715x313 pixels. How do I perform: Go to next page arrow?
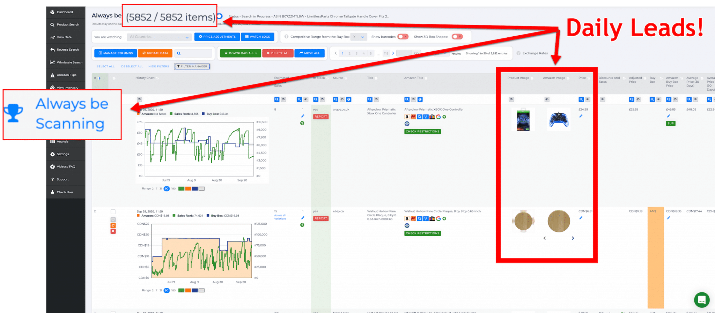click(393, 53)
